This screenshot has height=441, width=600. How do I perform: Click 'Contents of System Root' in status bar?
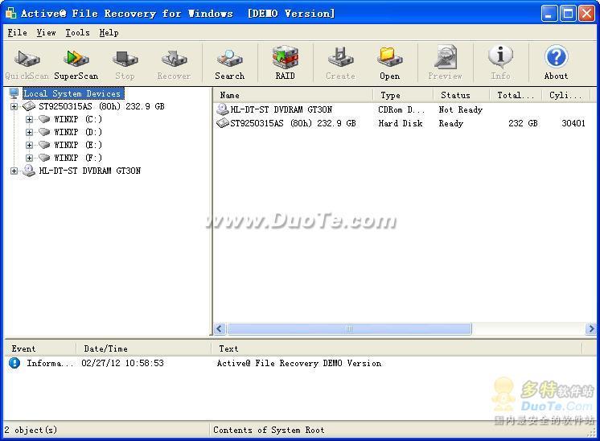coord(269,430)
